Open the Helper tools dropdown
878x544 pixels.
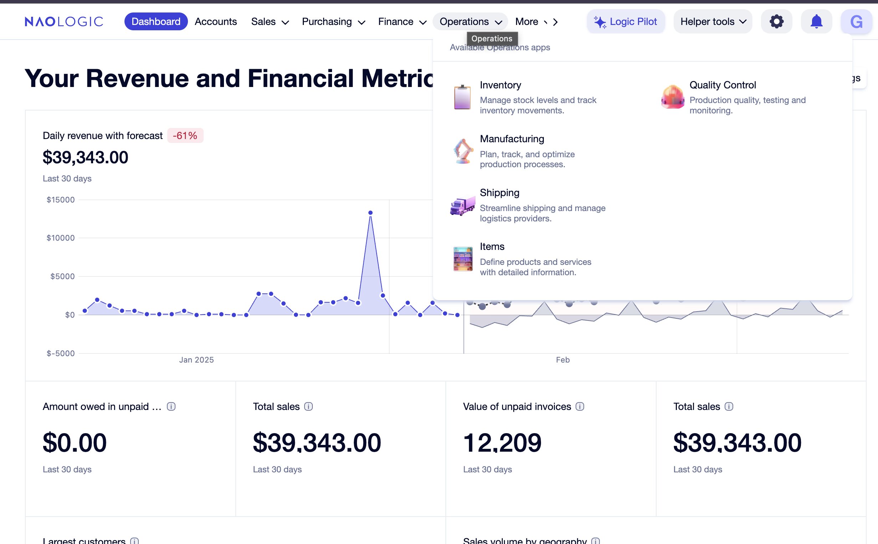click(x=713, y=22)
